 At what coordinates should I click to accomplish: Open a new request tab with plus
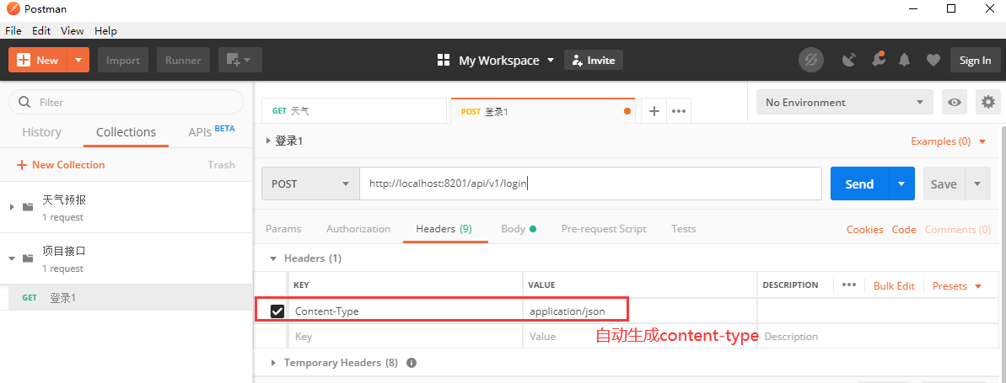[x=654, y=111]
